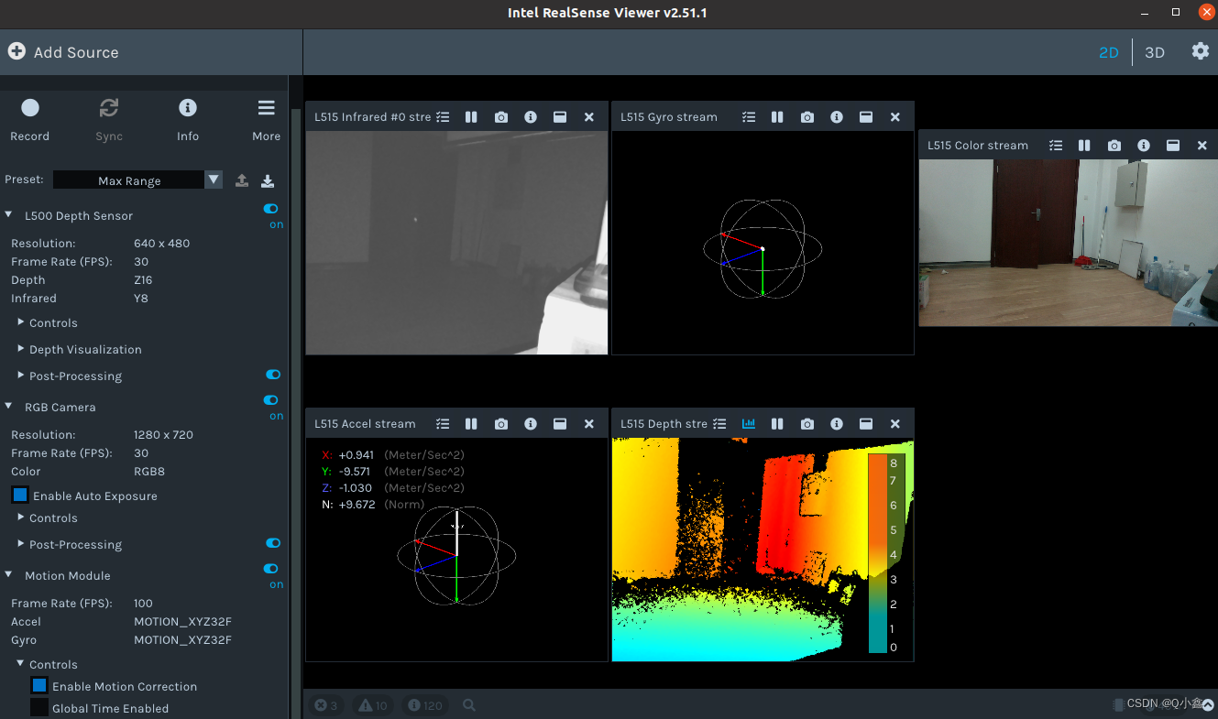Switch to the 3D view tab
The height and width of the screenshot is (719, 1218).
1155,52
